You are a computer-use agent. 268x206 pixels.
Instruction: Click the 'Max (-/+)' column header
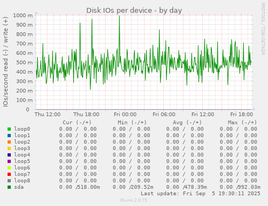[242, 123]
